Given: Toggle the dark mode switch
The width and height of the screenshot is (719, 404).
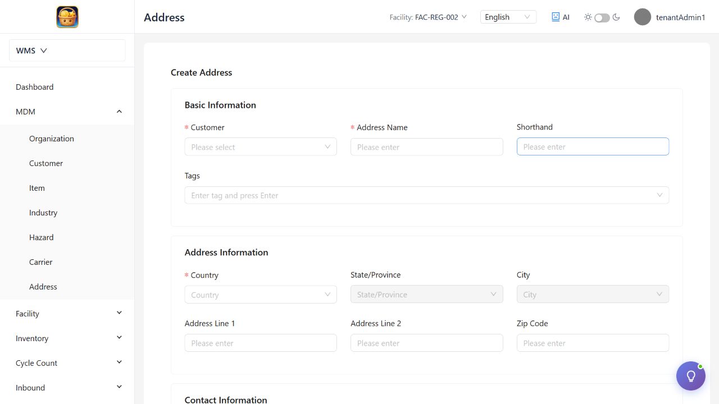Looking at the screenshot, I should [602, 17].
